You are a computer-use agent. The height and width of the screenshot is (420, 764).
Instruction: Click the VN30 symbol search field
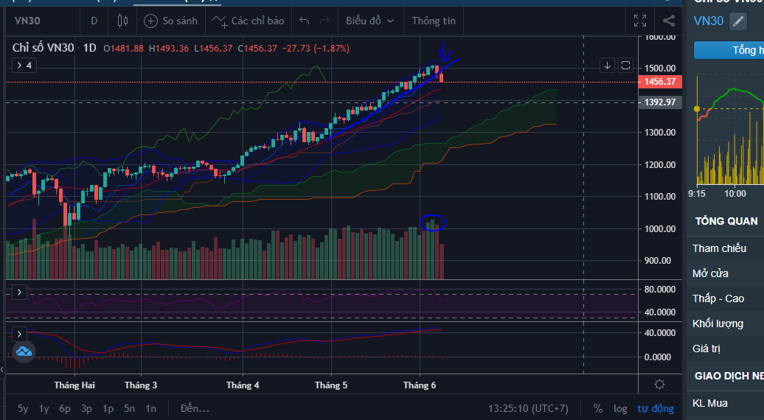(37, 21)
